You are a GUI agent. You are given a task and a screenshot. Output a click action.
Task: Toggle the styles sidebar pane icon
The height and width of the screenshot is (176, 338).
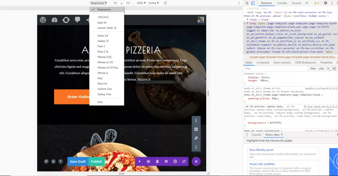334,68
